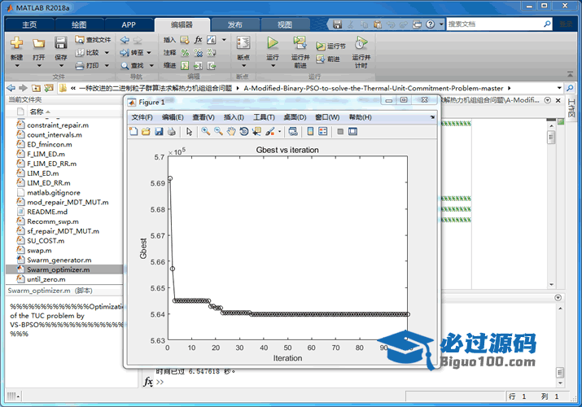Open Figure 1 Edit (编辑) menu
The height and width of the screenshot is (407, 582).
click(x=173, y=117)
